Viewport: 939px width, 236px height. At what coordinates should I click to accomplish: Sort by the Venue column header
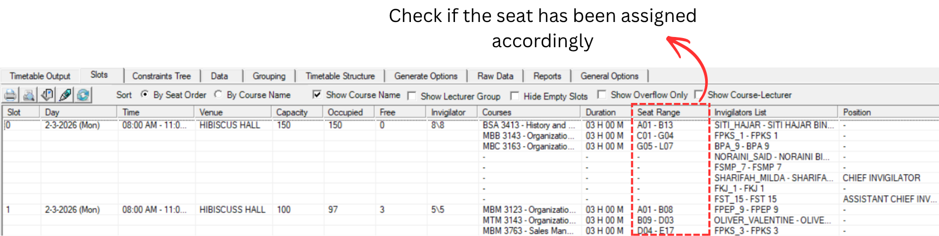pyautogui.click(x=232, y=112)
